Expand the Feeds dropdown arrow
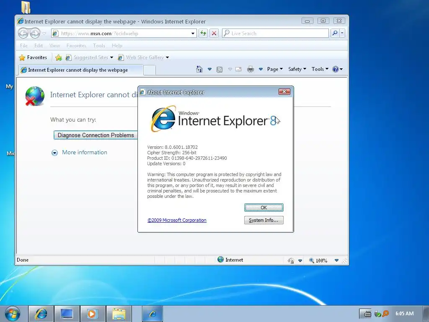 [230, 69]
